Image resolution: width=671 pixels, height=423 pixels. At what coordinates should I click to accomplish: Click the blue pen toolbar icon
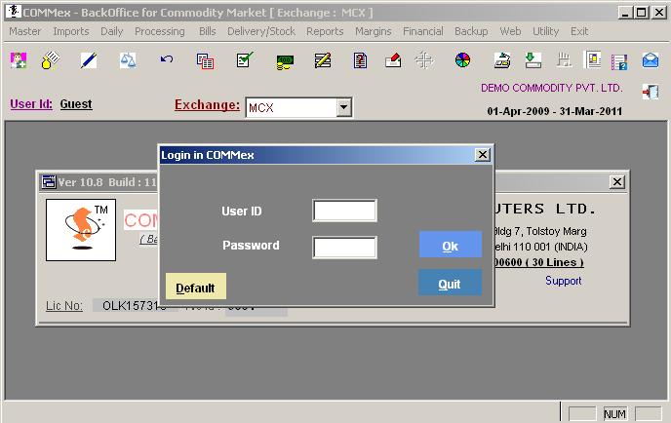[88, 60]
